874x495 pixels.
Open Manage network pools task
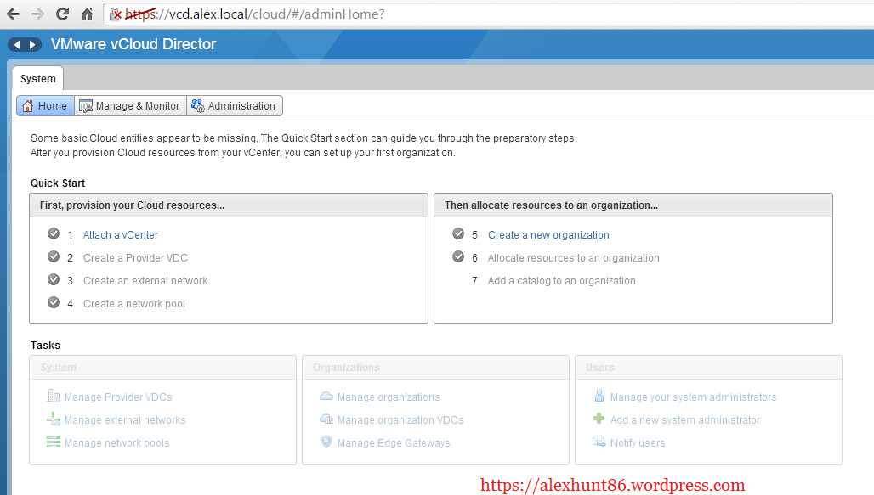117,442
